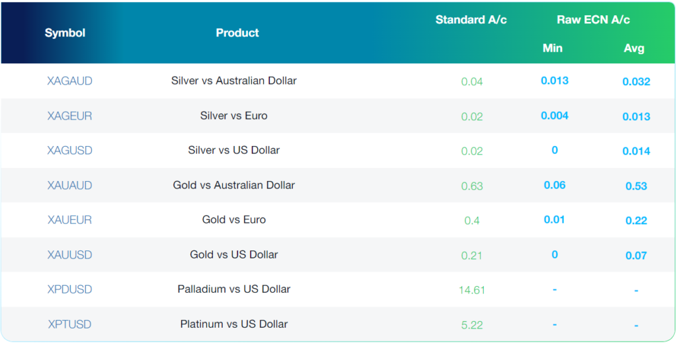Click the XAUAUD symbol
The width and height of the screenshot is (677, 343).
point(69,185)
